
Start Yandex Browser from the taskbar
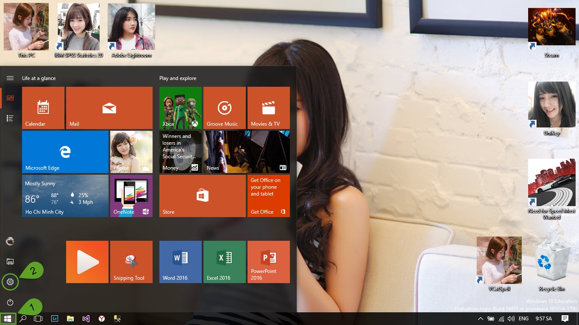pyautogui.click(x=102, y=319)
